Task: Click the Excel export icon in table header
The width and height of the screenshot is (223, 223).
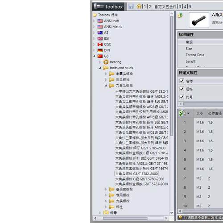Action: [x=182, y=113]
